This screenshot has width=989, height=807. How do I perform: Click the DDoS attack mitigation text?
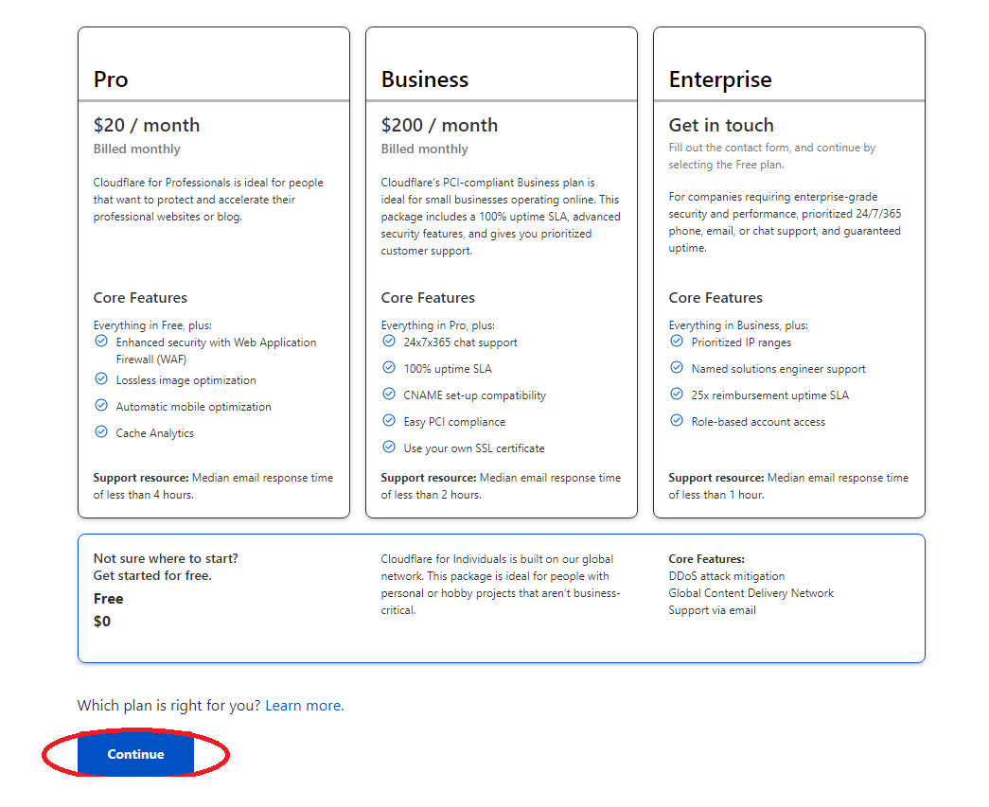coord(727,576)
